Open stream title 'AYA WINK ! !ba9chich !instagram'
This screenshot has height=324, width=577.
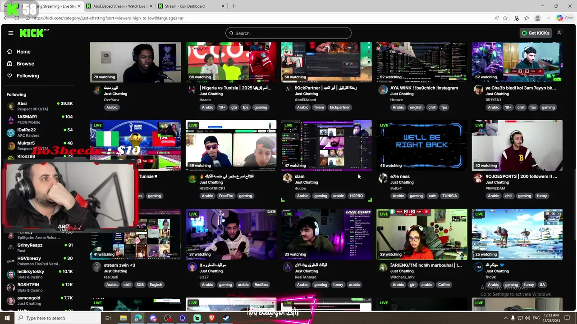[x=424, y=88]
